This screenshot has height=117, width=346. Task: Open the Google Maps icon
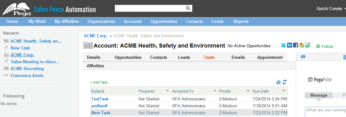click(301, 45)
